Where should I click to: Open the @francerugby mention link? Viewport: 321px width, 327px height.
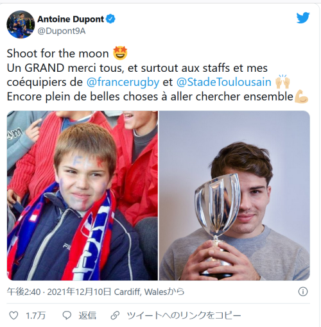click(123, 82)
